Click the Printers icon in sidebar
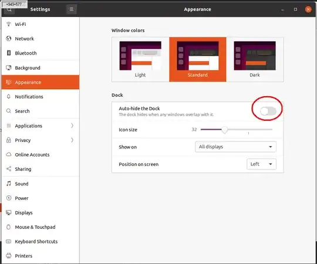 pos(8,256)
